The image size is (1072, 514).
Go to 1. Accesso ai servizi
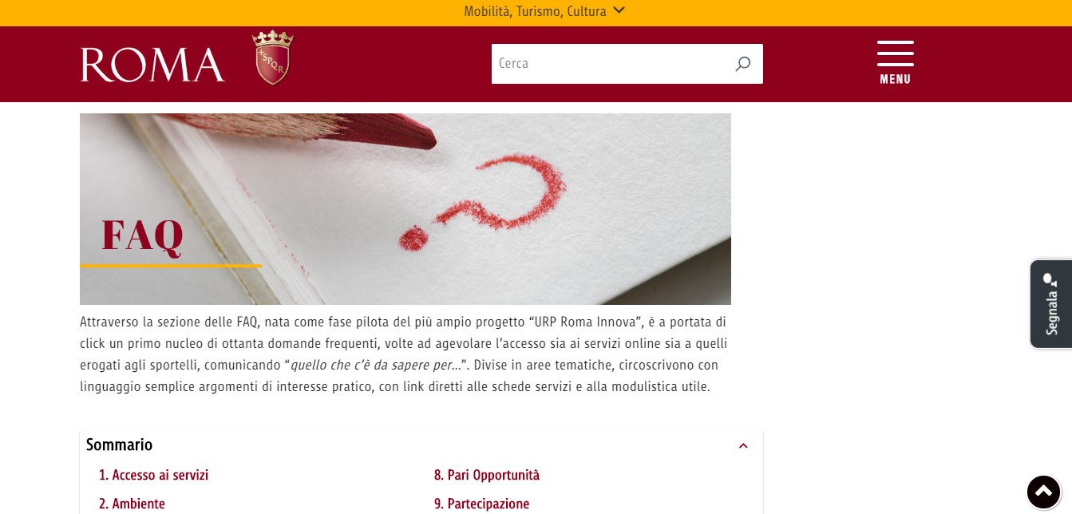[153, 476]
